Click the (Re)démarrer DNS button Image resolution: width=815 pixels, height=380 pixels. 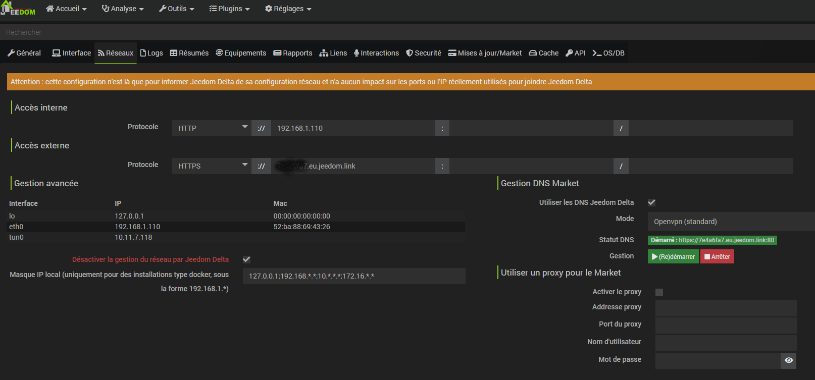click(x=673, y=256)
